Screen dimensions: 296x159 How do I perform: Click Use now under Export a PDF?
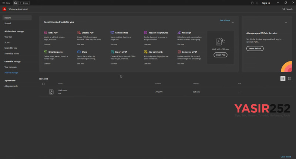114,64
